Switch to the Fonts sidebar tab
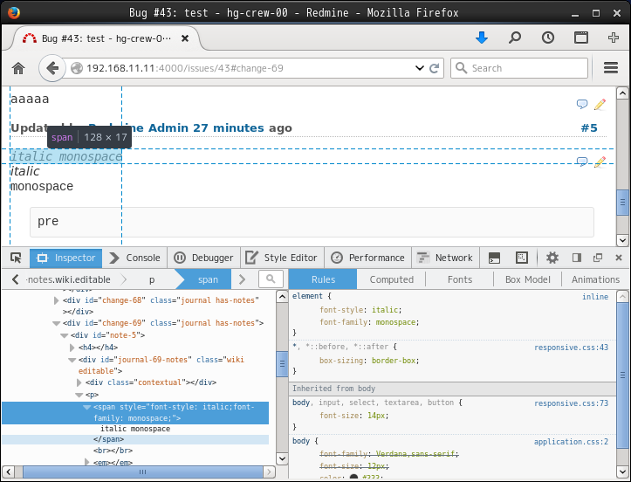Viewport: 631px width, 482px height. (x=460, y=279)
